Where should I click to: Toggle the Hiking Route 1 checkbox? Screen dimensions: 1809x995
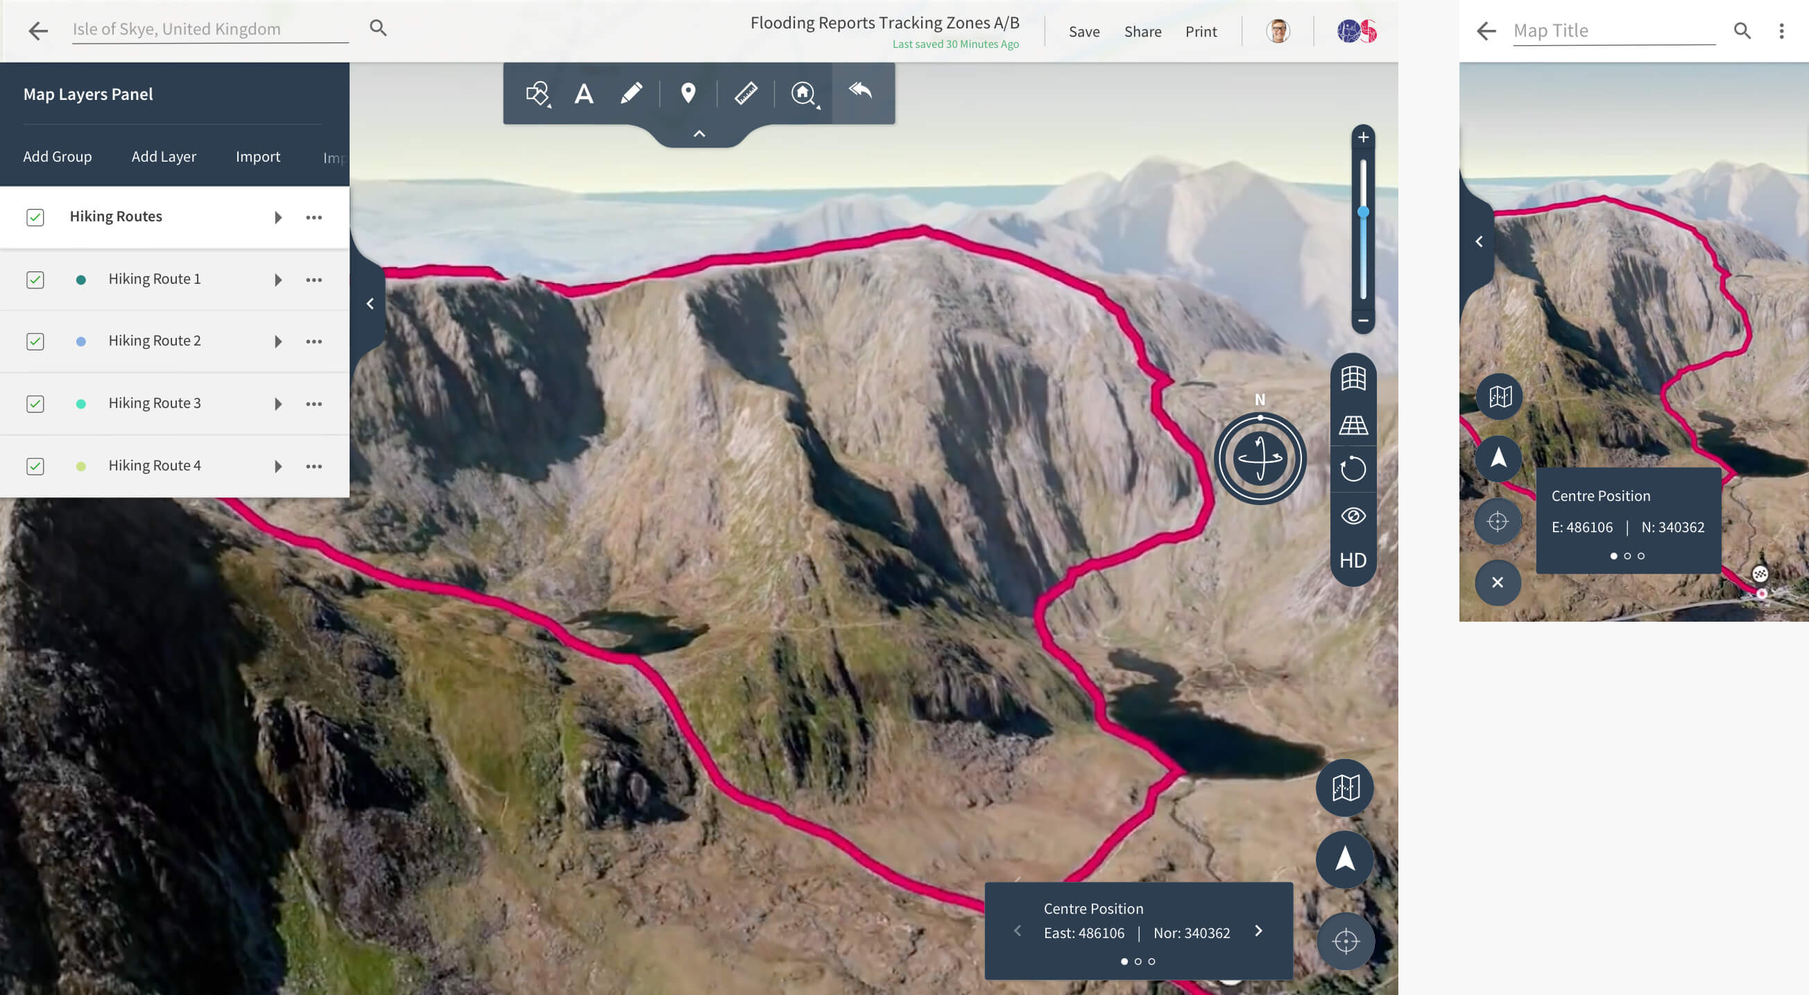(x=35, y=280)
